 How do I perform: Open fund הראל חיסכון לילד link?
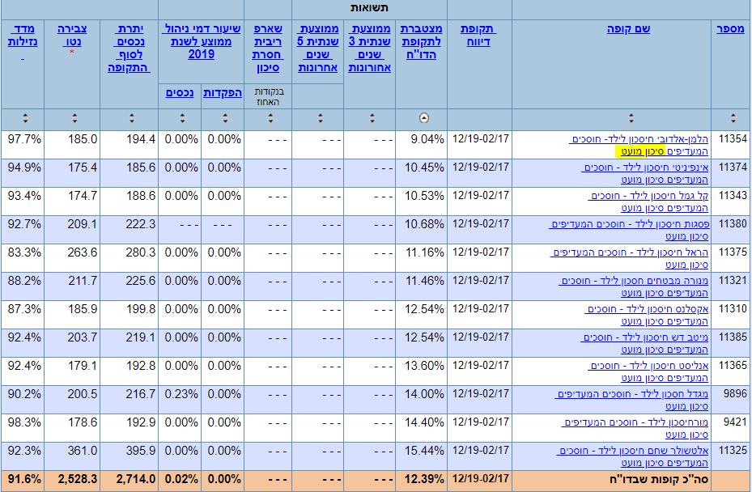pyautogui.click(x=629, y=258)
